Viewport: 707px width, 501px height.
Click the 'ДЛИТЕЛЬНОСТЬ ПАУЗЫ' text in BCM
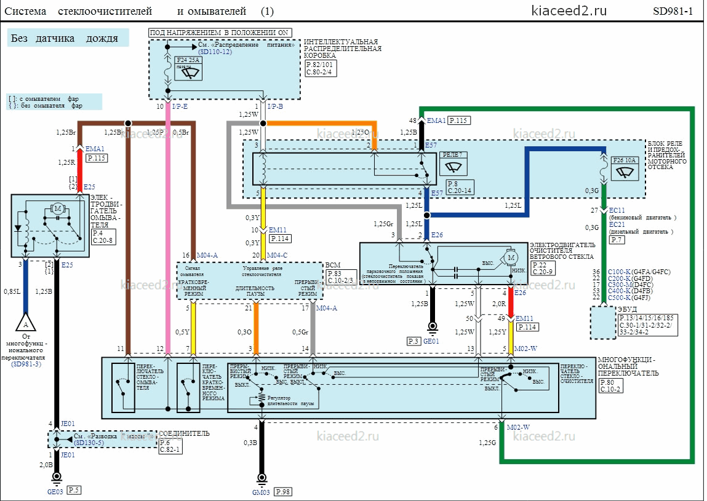pos(255,291)
